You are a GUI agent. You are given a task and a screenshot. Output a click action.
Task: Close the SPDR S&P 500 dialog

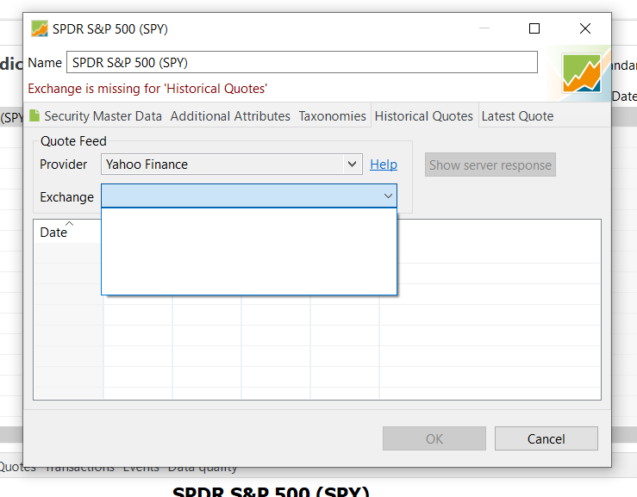tap(585, 28)
